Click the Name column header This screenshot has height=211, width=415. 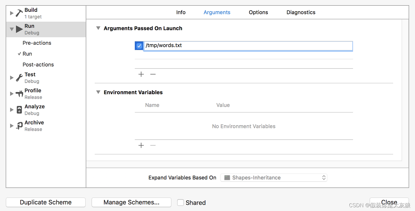(152, 105)
